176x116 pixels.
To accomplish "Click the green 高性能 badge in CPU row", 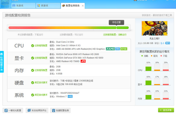I will point(124,49).
